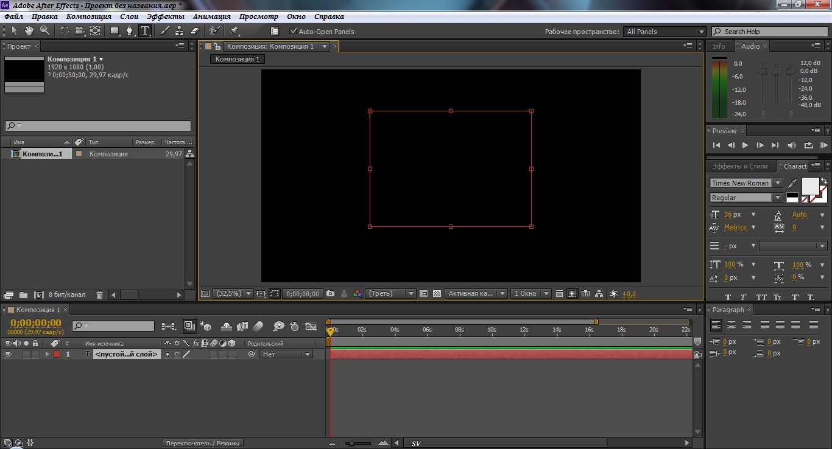Open the Graph Editor in timeline
The width and height of the screenshot is (832, 449).
[311, 327]
